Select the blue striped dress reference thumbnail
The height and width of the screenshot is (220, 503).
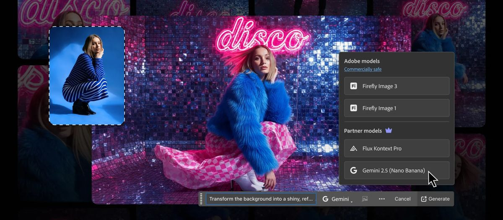(x=87, y=76)
